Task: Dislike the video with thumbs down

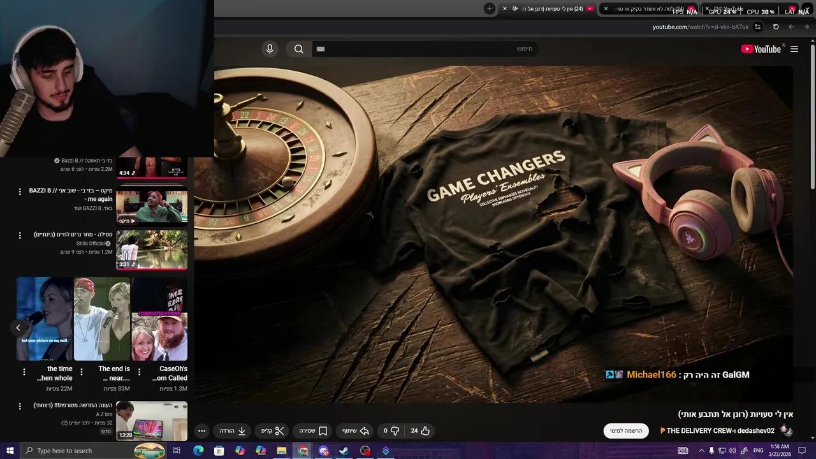Action: coord(391,431)
